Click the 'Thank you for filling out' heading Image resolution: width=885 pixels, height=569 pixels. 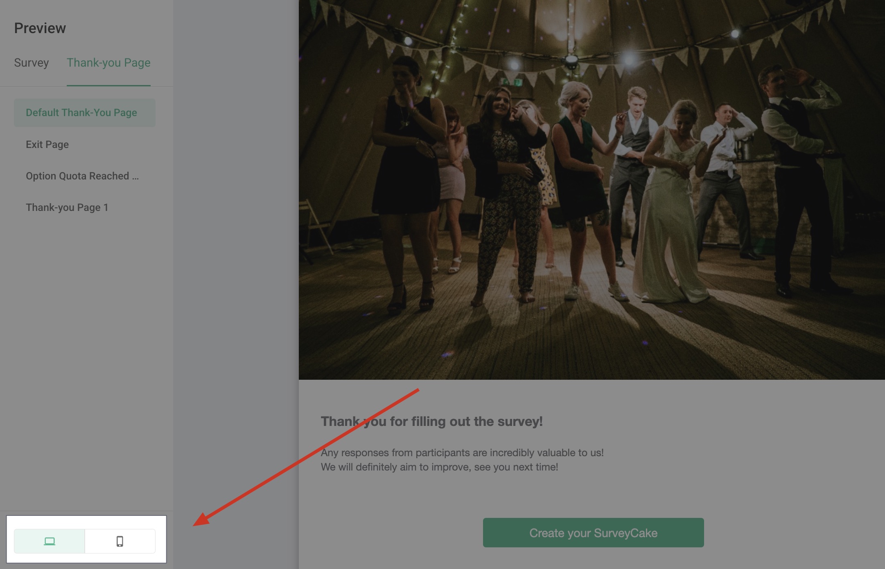tap(431, 421)
